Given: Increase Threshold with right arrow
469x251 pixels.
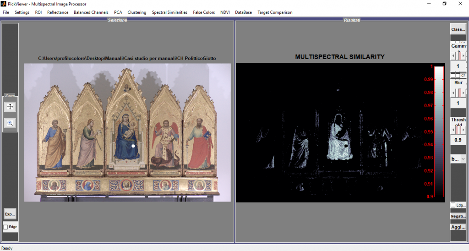Looking at the screenshot, I should pos(464,130).
